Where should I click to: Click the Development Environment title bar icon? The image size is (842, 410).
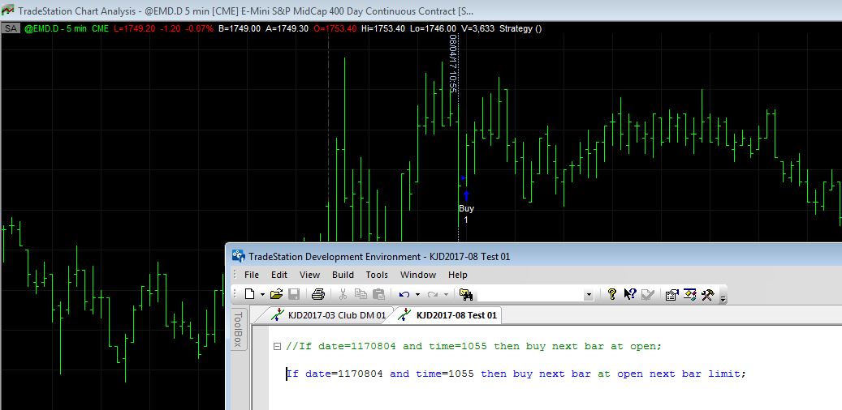[239, 256]
